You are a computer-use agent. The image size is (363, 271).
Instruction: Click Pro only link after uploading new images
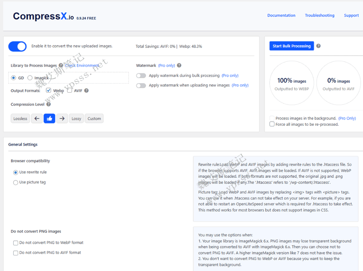pyautogui.click(x=240, y=85)
